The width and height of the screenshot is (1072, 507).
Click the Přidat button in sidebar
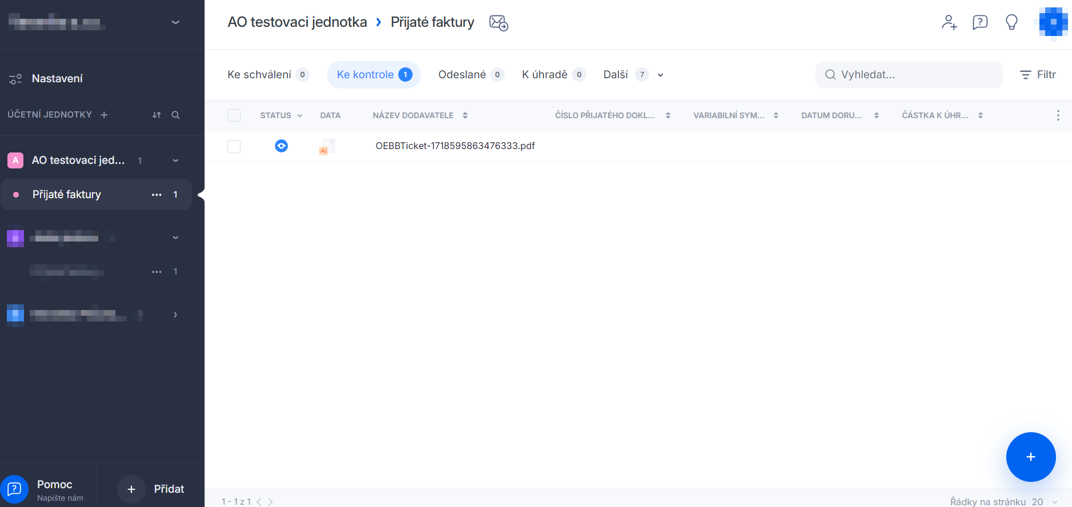point(152,489)
